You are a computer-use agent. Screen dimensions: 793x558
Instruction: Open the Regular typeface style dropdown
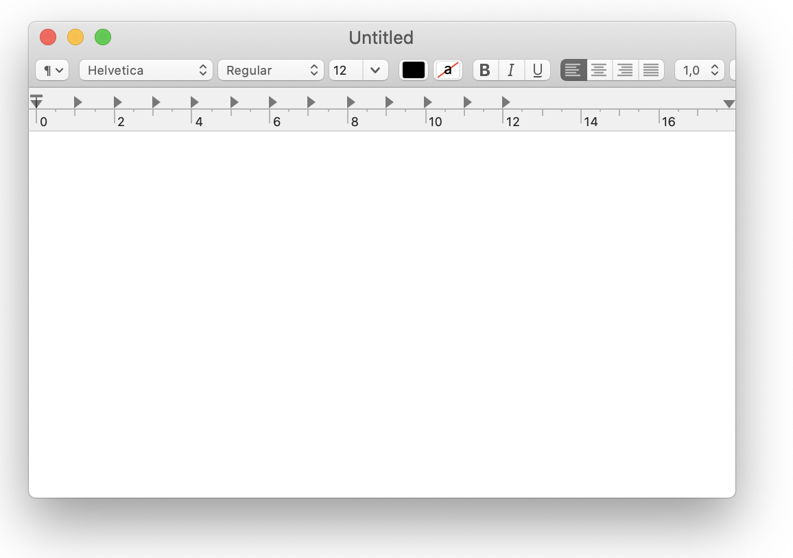[x=270, y=70]
